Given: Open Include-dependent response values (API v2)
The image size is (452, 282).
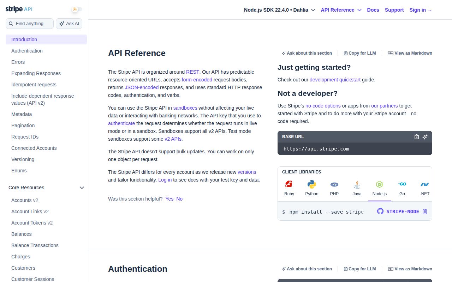Looking at the screenshot, I should click(x=43, y=99).
